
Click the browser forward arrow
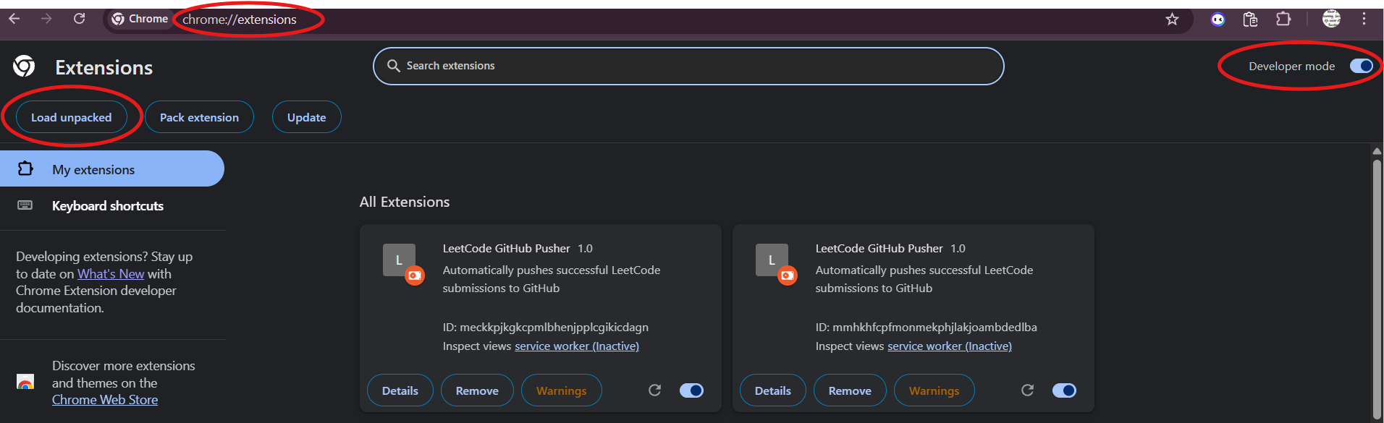point(46,19)
